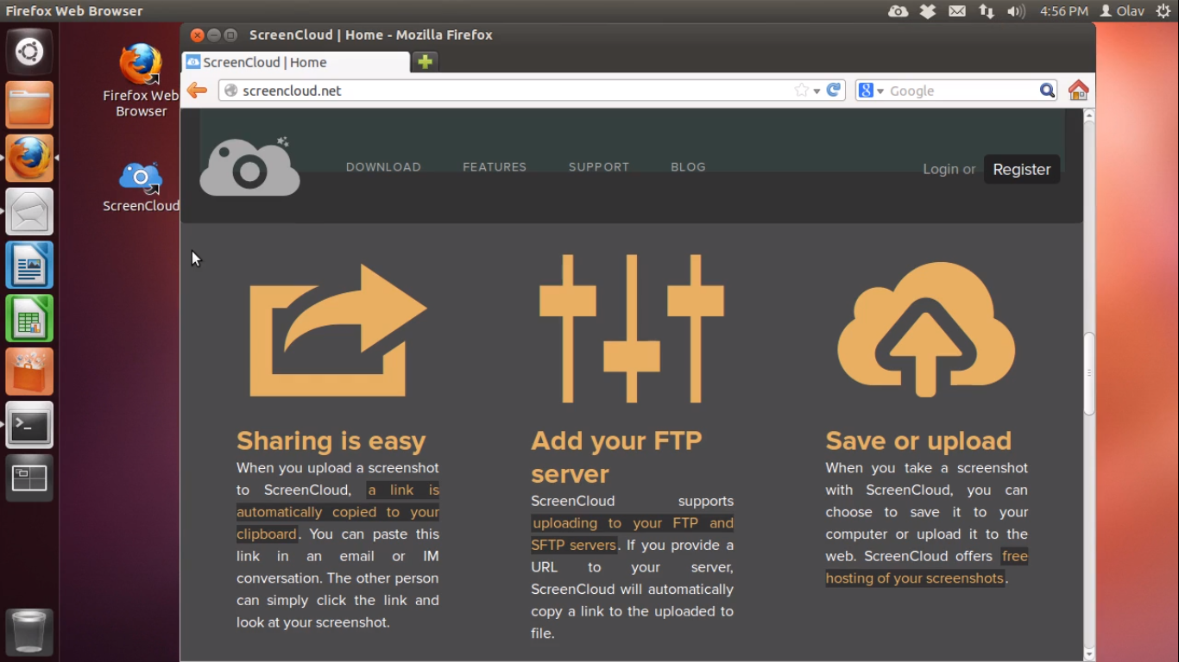Select the ScreenCloud desktop shortcut
1179x662 pixels.
[x=141, y=186]
